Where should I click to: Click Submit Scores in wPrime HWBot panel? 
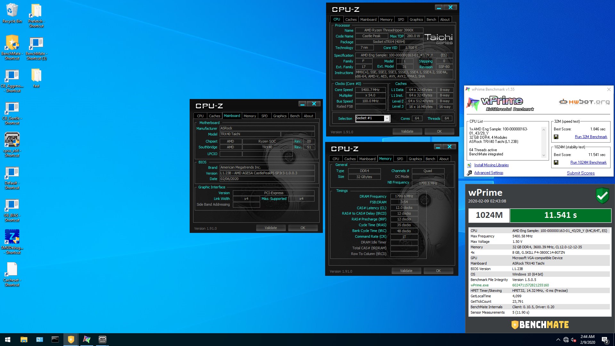tap(580, 173)
